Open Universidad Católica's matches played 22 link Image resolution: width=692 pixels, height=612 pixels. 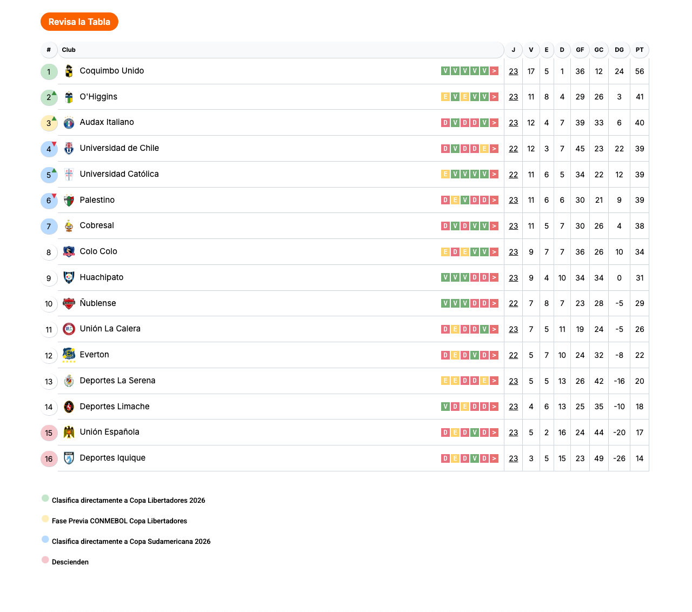513,175
